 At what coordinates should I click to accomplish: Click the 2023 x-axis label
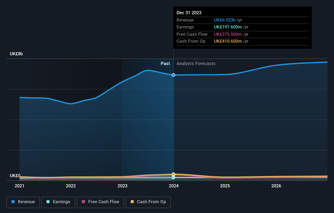tap(122, 186)
